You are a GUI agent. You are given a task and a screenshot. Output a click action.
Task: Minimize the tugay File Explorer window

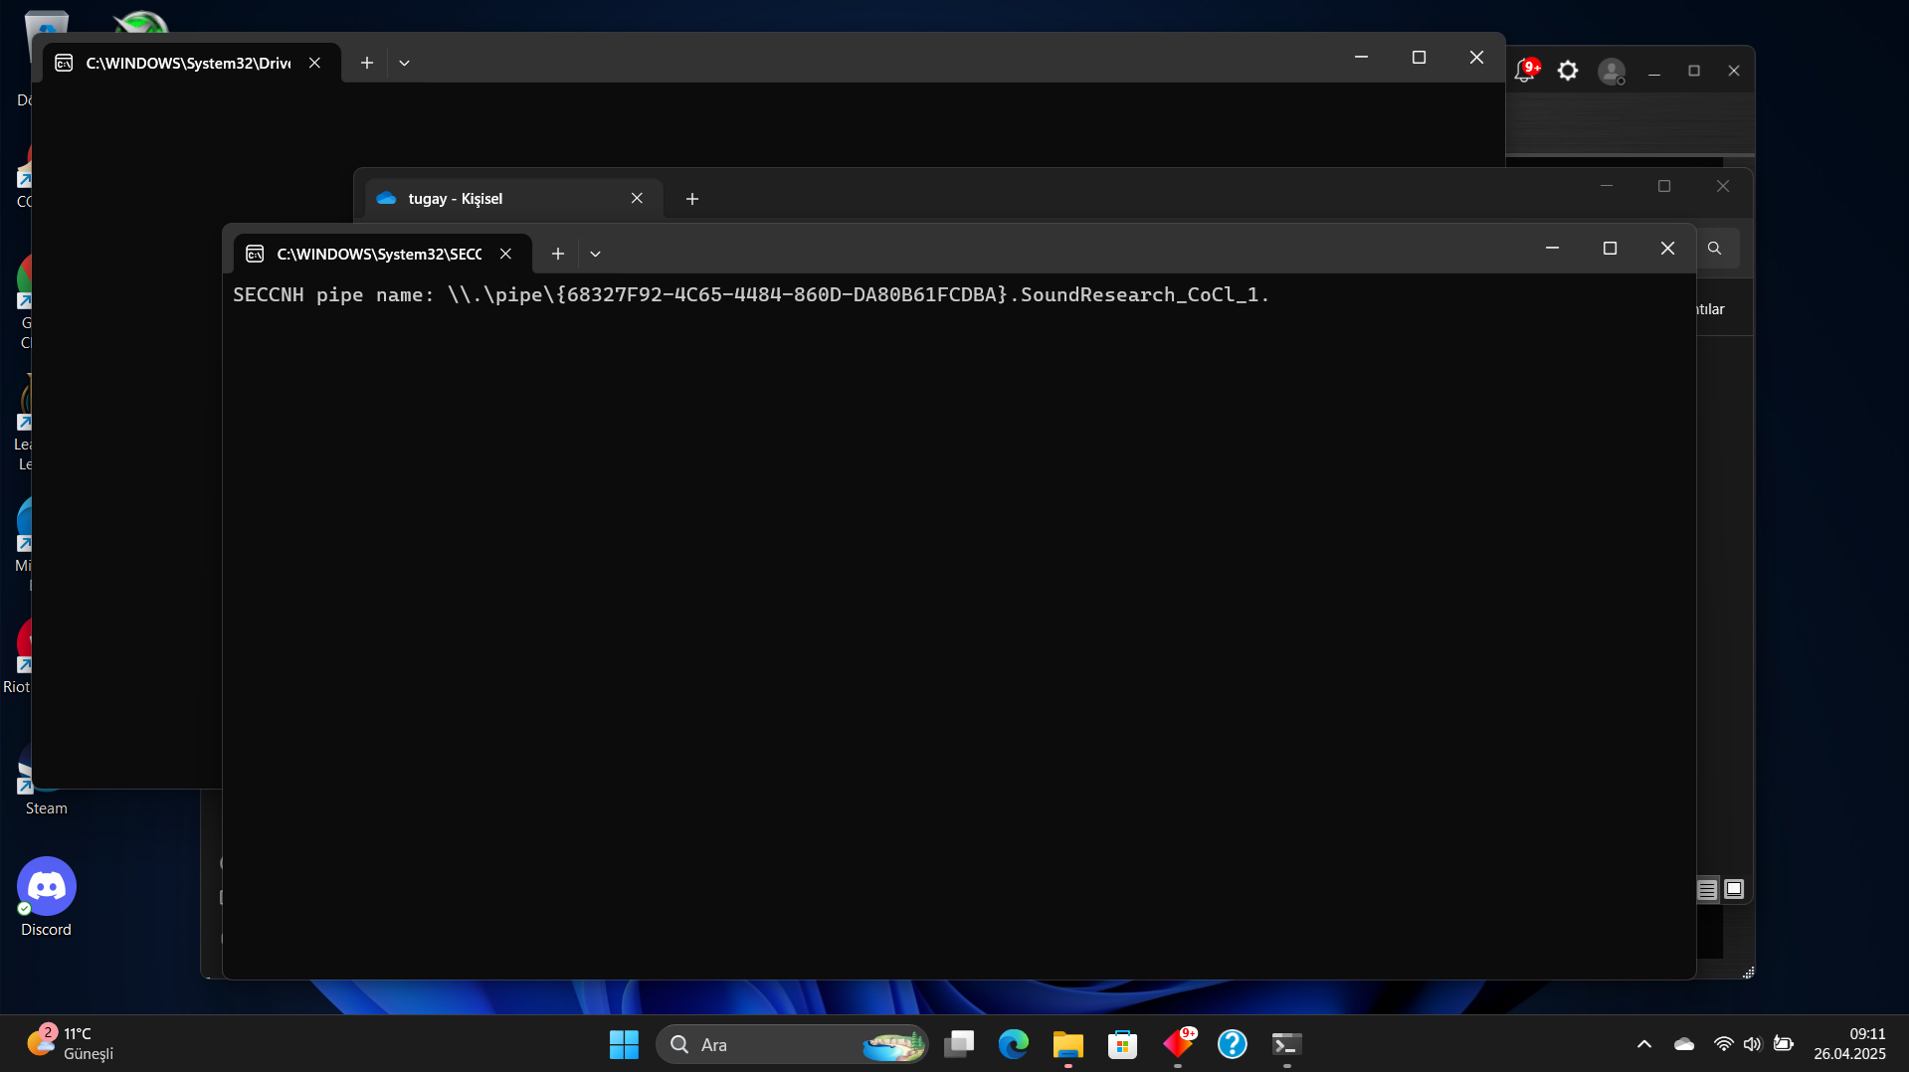pos(1607,186)
